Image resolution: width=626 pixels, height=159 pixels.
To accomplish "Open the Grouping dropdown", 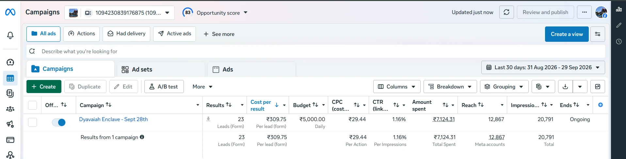I will (504, 87).
